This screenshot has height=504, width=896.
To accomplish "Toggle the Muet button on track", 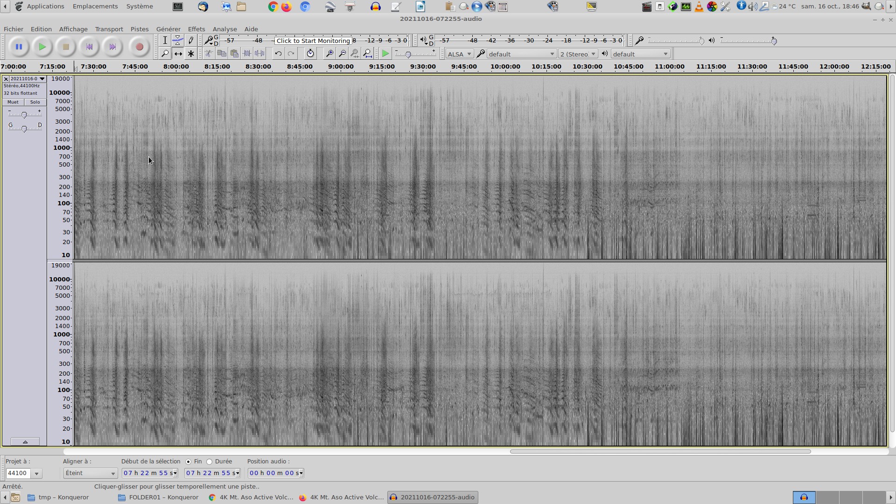I will (13, 102).
